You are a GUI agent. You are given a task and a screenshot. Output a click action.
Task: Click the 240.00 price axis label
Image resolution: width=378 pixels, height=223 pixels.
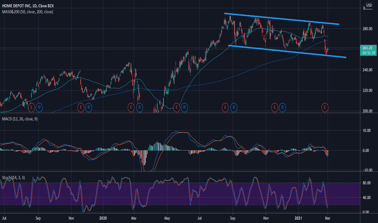pos(367,70)
